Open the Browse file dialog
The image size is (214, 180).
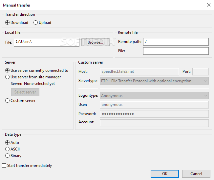[x=96, y=42]
